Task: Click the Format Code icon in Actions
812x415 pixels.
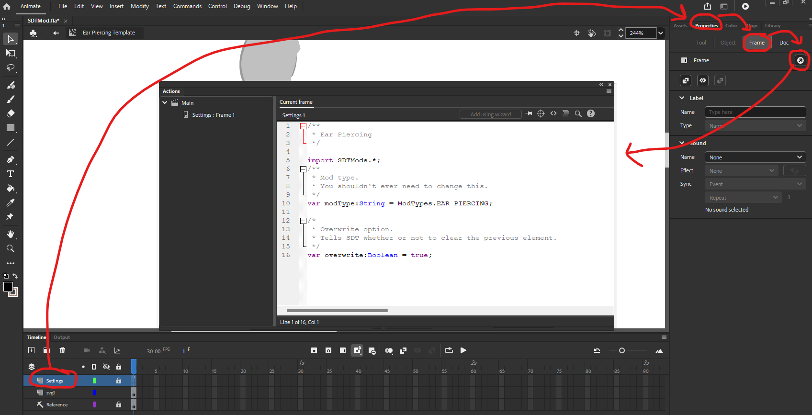Action: coord(565,114)
